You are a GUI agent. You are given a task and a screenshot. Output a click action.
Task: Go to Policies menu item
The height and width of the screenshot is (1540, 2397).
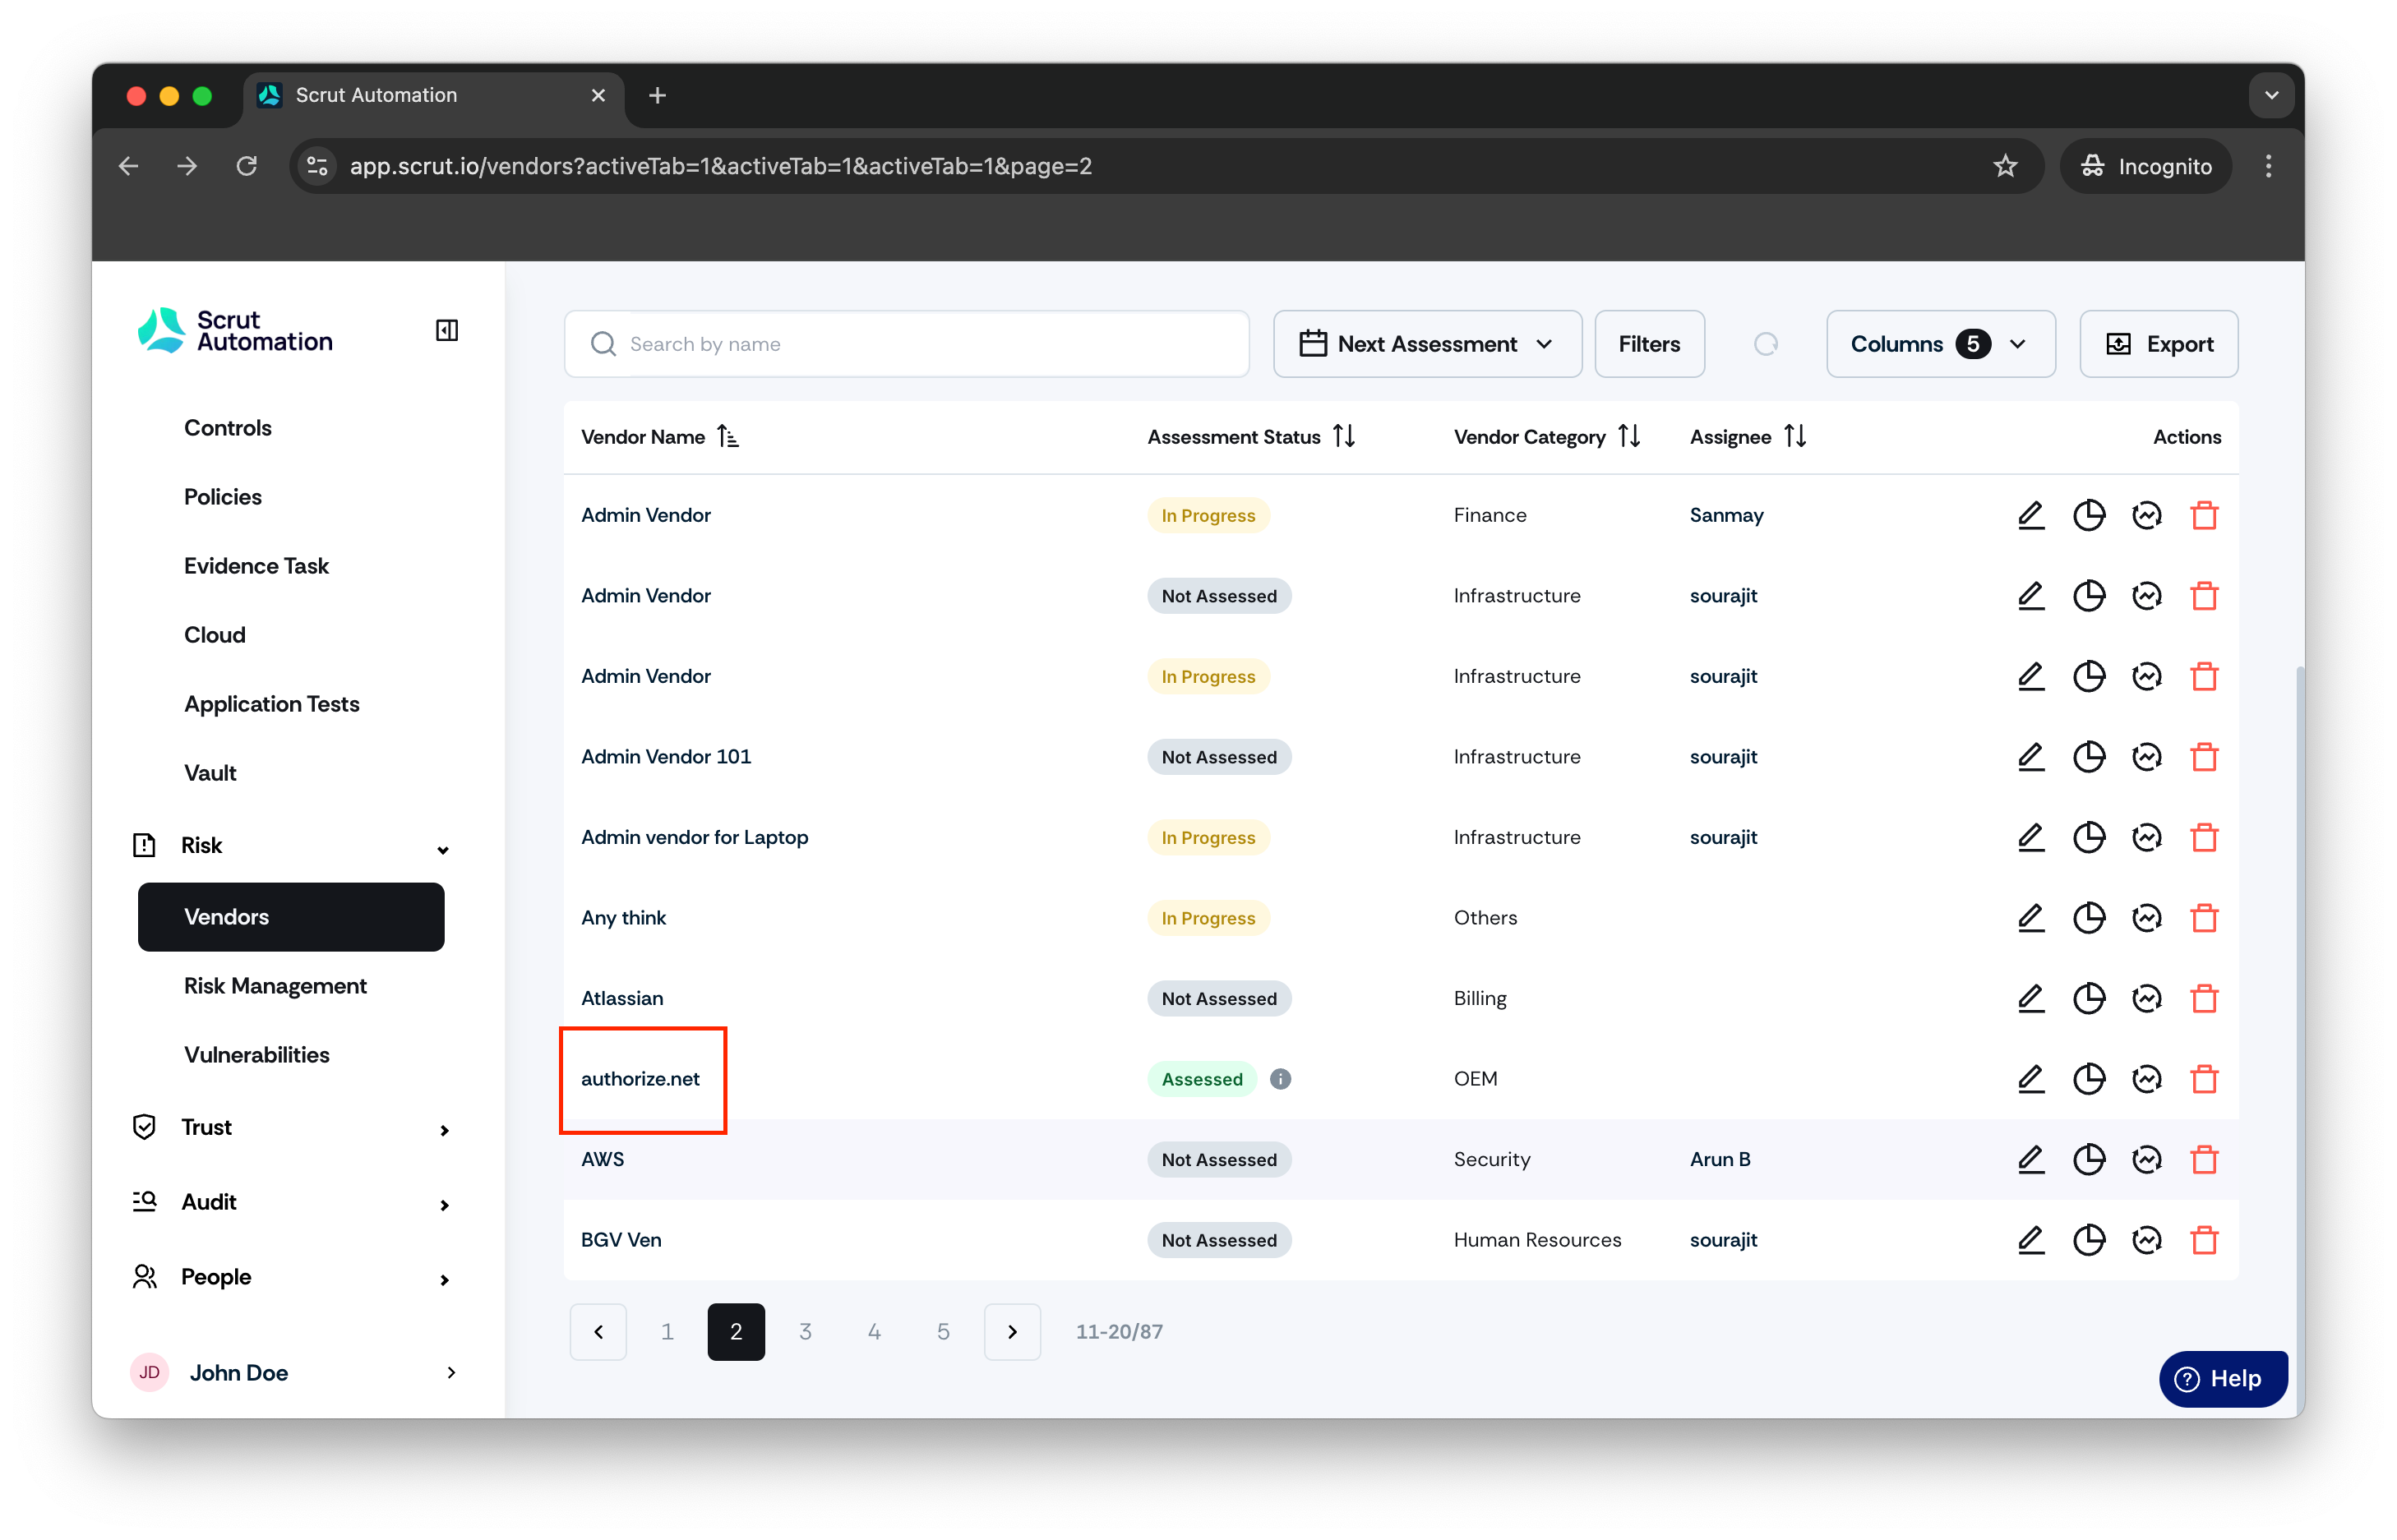click(223, 497)
